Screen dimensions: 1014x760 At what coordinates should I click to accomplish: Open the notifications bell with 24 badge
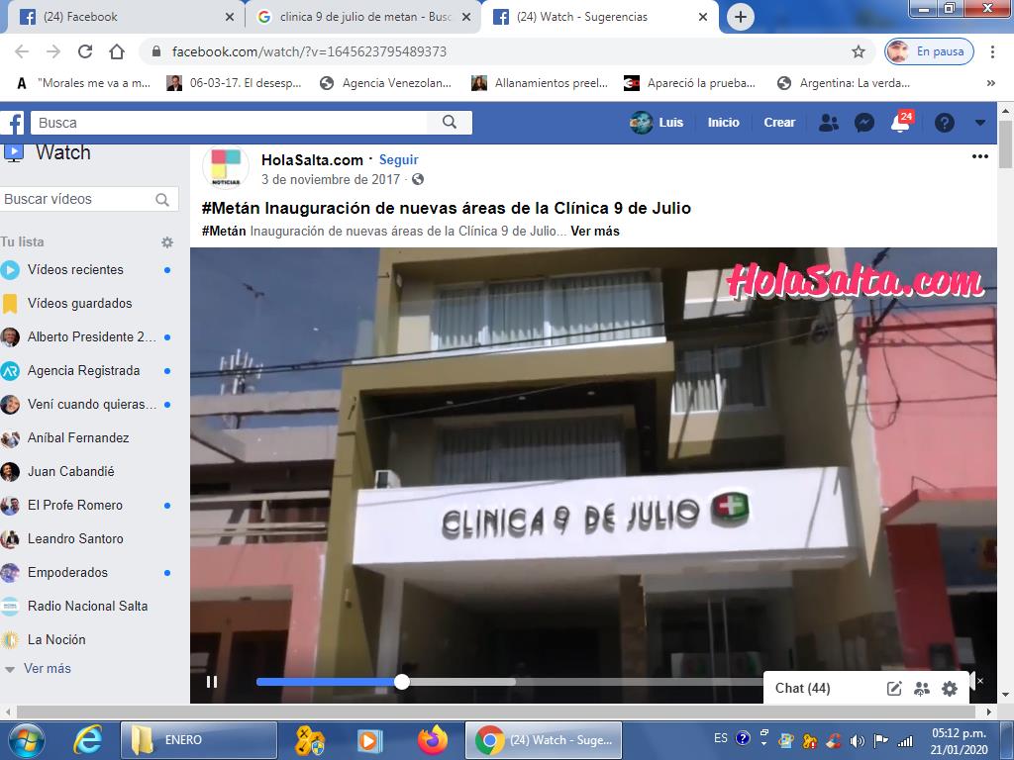(901, 122)
